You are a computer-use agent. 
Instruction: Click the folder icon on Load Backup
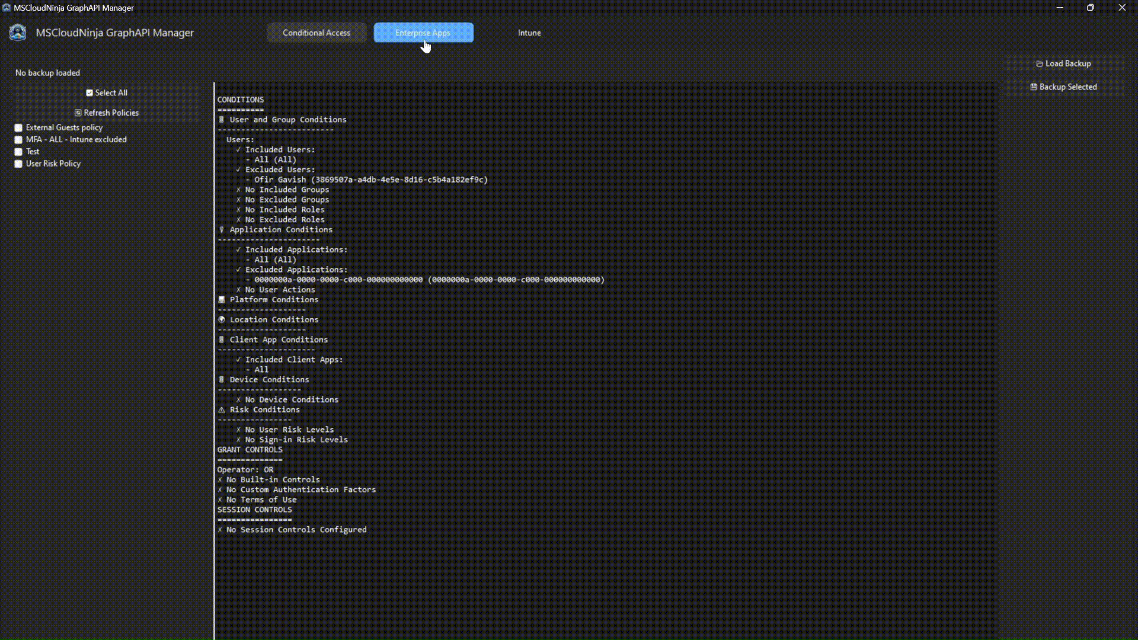click(1039, 64)
